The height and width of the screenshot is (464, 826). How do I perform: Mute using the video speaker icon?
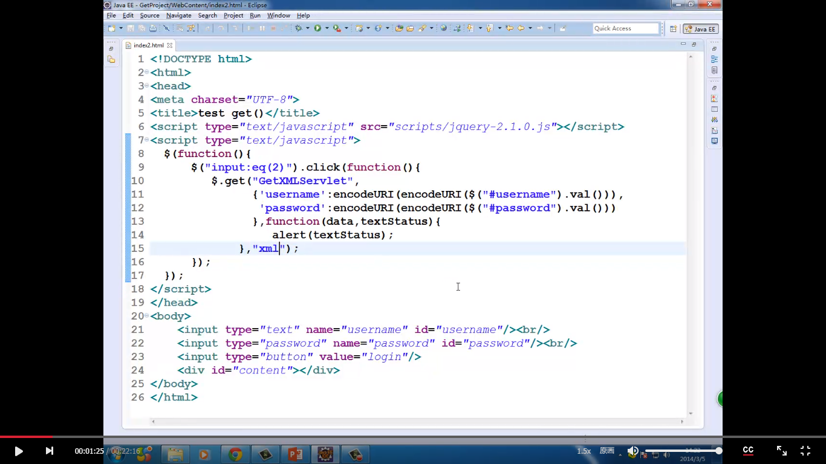(633, 451)
